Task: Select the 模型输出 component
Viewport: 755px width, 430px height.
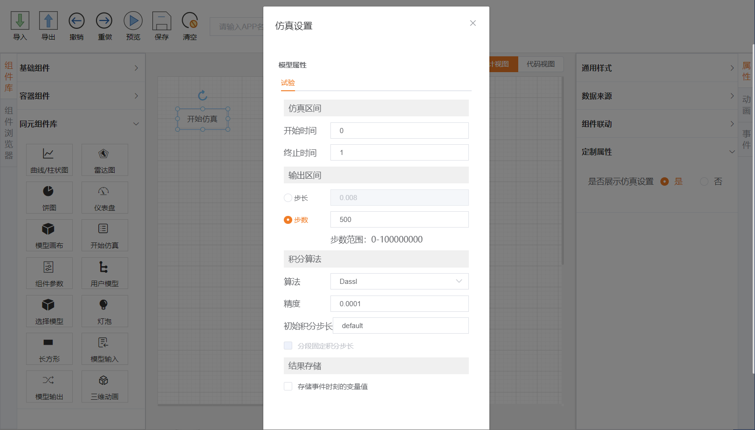Action: [x=49, y=386]
